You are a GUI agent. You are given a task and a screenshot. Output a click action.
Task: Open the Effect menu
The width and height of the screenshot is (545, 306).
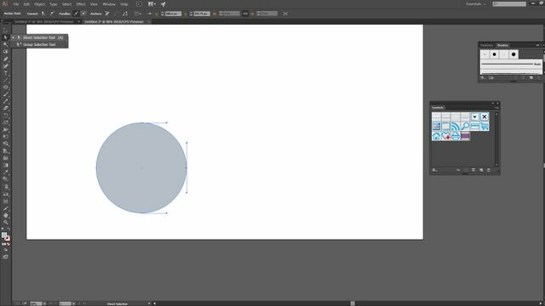click(81, 4)
